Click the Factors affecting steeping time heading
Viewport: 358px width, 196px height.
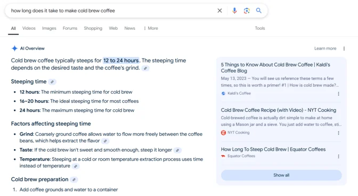[51, 124]
